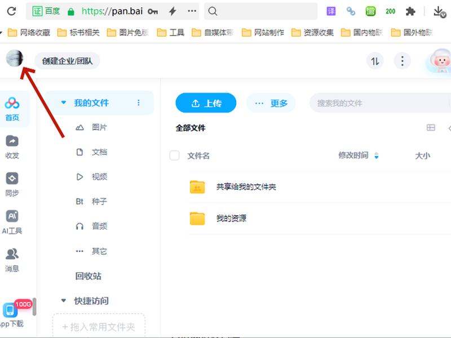The height and width of the screenshot is (338, 451).
Task: Open the 网站制作 bookmark folder
Action: tap(263, 33)
